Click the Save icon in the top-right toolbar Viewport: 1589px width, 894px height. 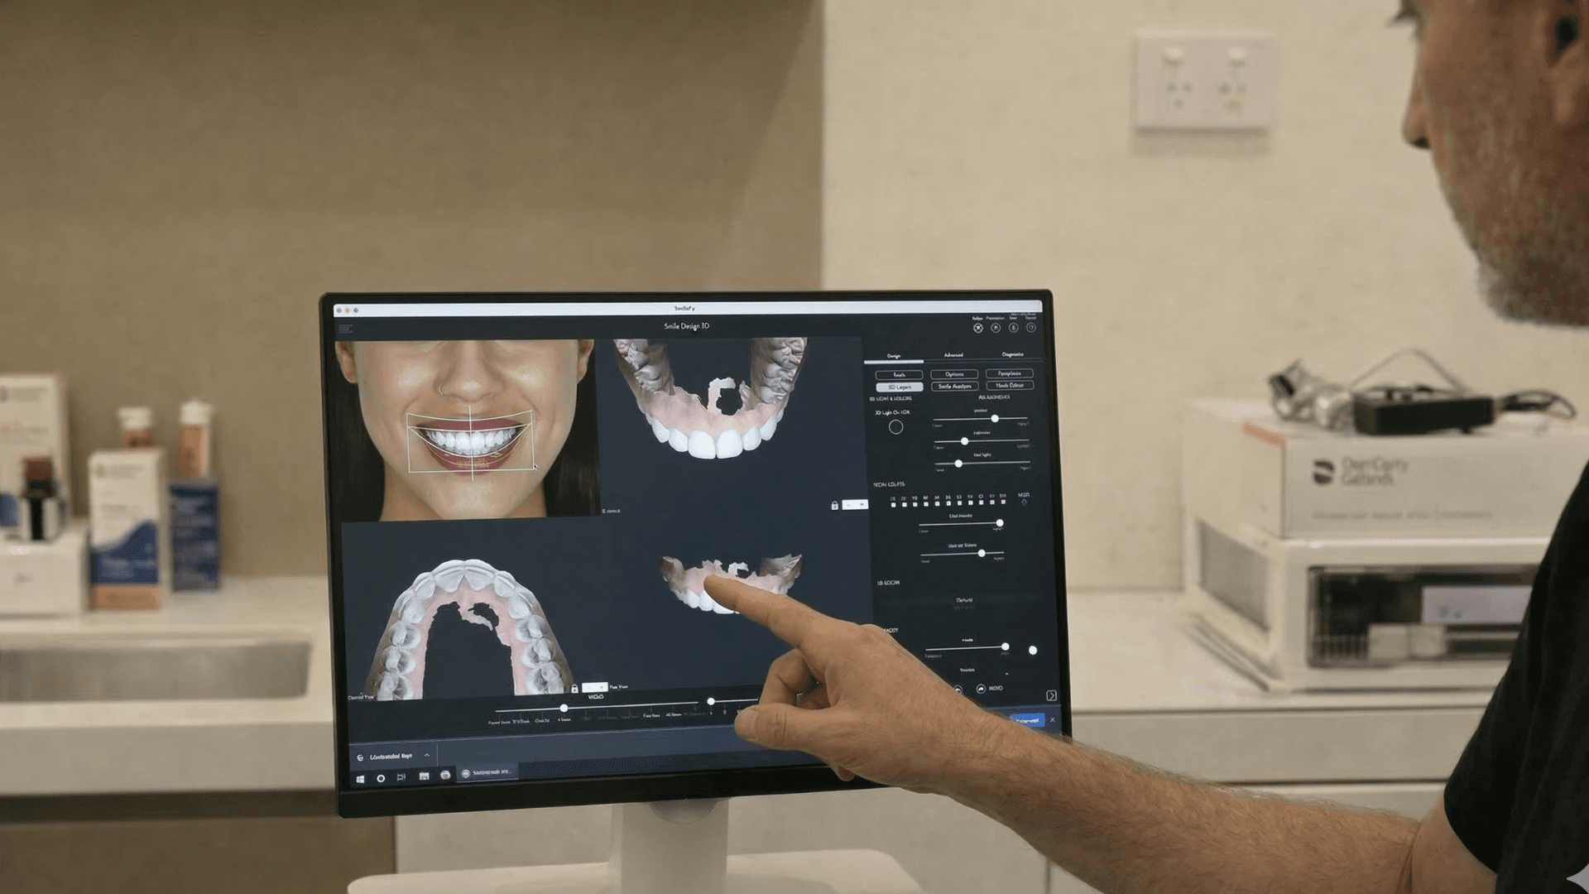click(1014, 329)
